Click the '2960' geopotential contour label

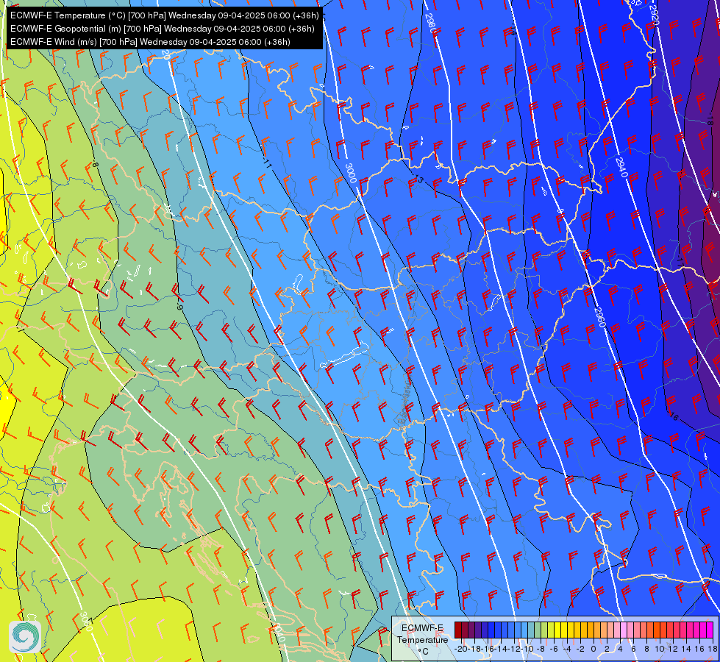click(599, 317)
